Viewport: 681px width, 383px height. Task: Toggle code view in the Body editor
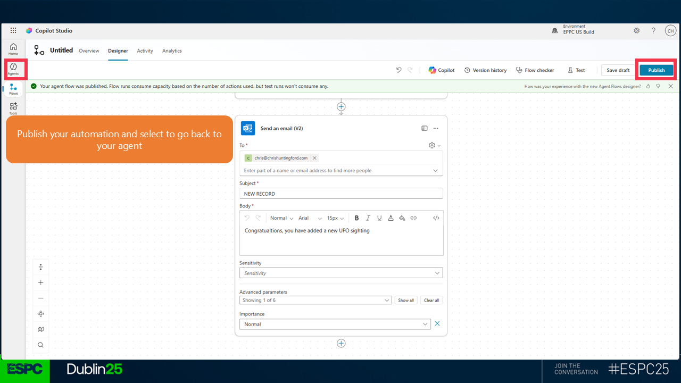point(436,218)
